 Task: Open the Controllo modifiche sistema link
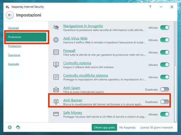(x=85, y=75)
